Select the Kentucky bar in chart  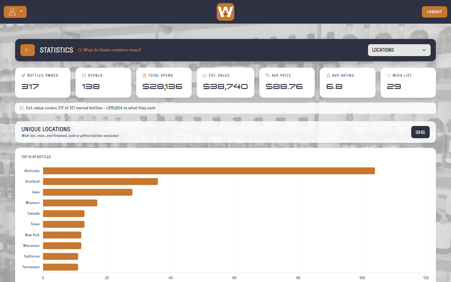(209, 171)
